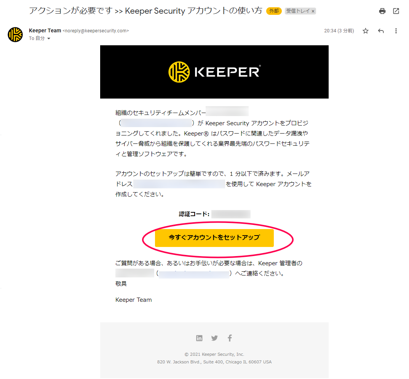Click the noreply@keepersecurity.com sender address

tap(96, 31)
